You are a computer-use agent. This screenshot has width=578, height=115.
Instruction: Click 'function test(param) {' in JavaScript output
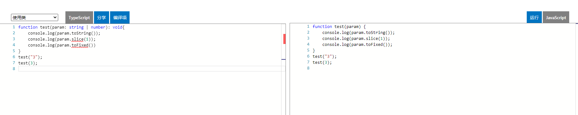(x=339, y=27)
